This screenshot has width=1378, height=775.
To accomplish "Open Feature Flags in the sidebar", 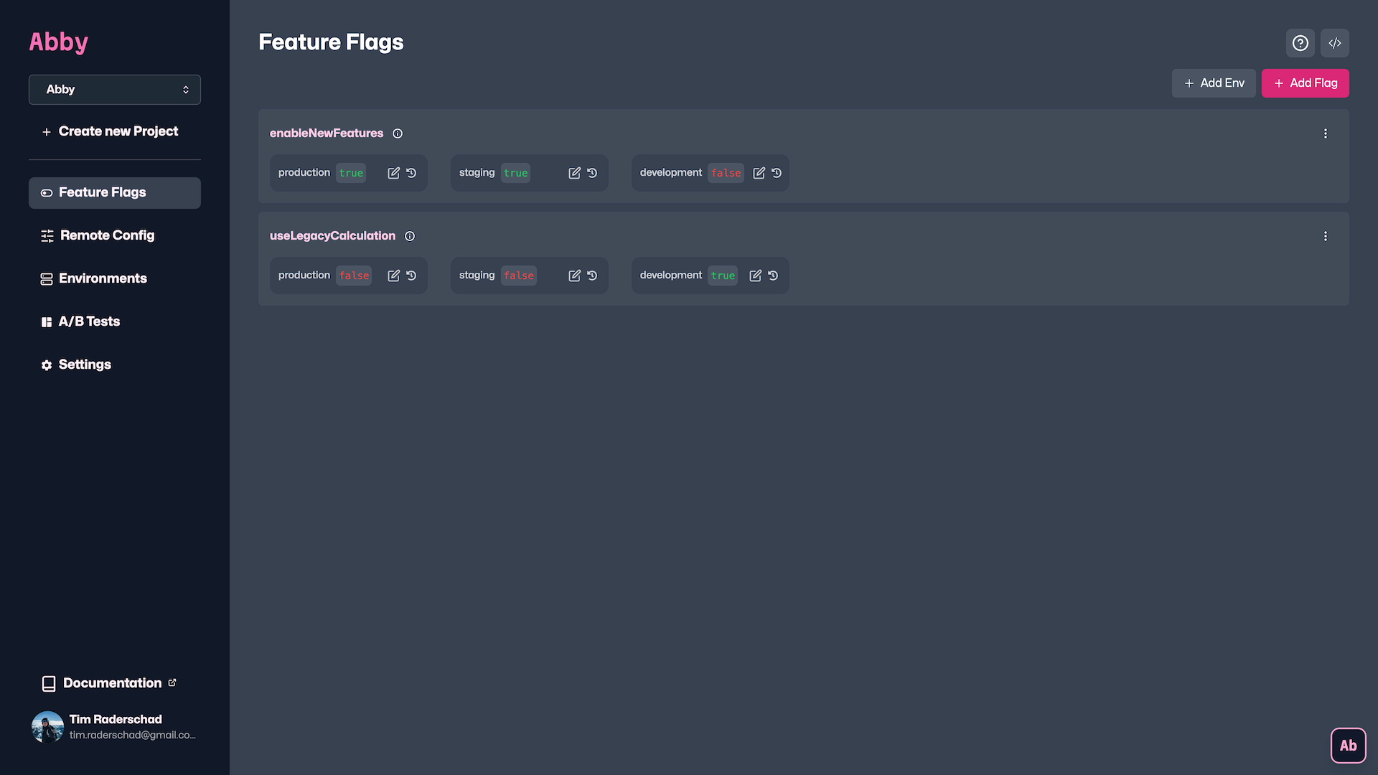I will [115, 193].
